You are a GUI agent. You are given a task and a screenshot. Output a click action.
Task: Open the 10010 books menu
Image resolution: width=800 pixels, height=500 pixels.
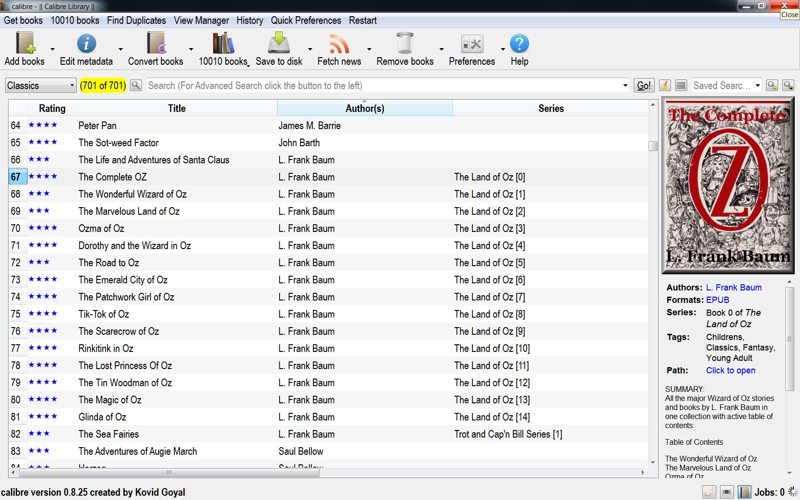point(75,20)
